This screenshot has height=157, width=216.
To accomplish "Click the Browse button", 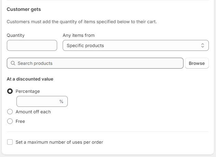I will point(196,63).
